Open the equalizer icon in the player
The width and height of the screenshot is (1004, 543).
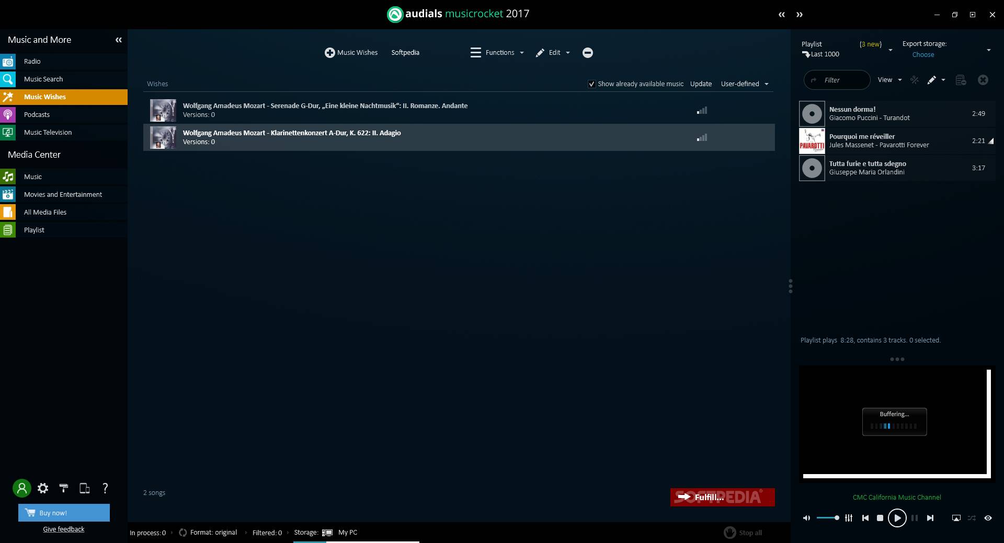click(x=849, y=518)
